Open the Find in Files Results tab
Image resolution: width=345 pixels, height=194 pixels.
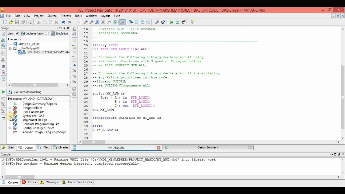pos(77,182)
